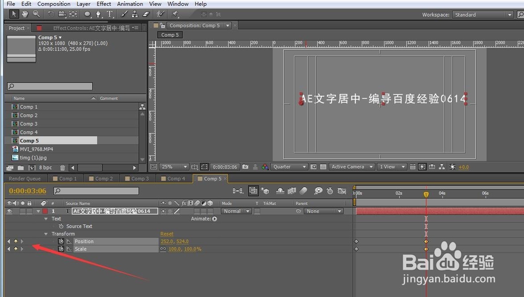This screenshot has height=297, width=524.
Task: Open the Graph Editor in timeline
Action: (342, 191)
